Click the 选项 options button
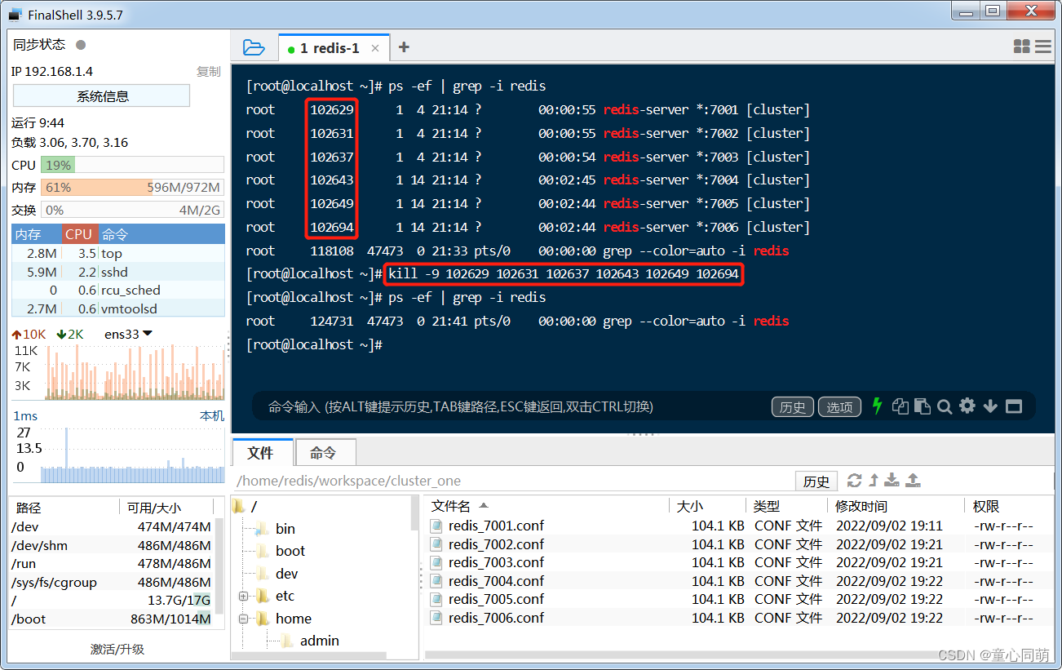 pos(839,406)
